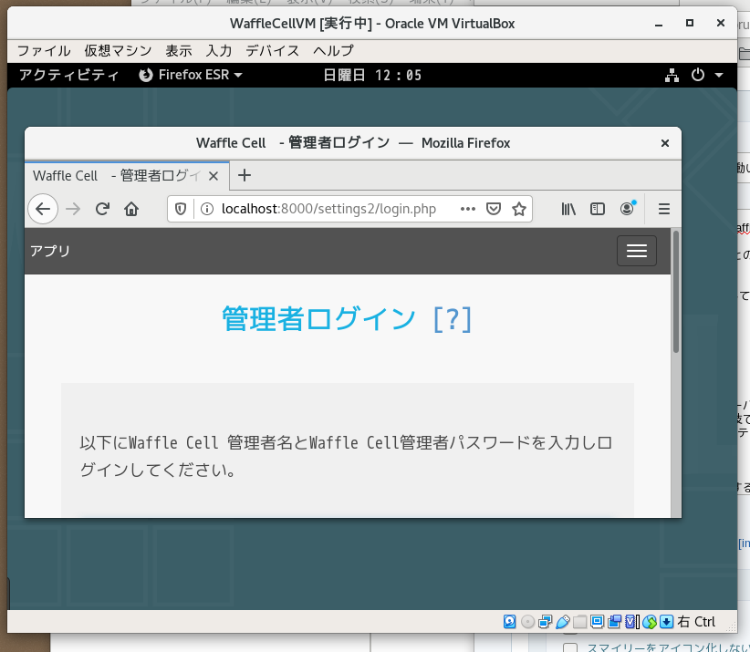Show site information for localhost
Screen dimensions: 750x652
click(207, 209)
